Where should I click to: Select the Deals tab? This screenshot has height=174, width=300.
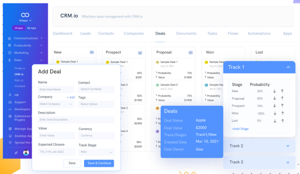coord(160,33)
